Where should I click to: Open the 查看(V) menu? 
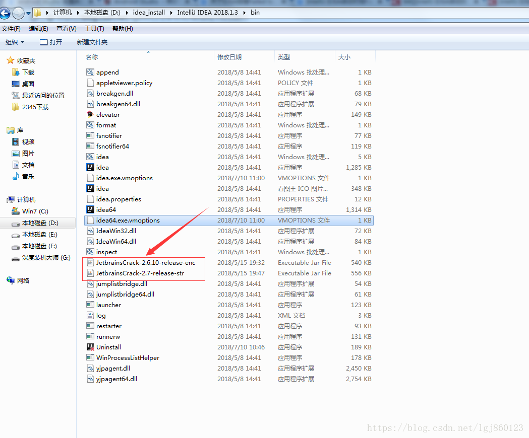coord(67,29)
